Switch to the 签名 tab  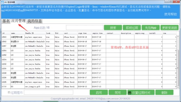[x=6, y=21]
